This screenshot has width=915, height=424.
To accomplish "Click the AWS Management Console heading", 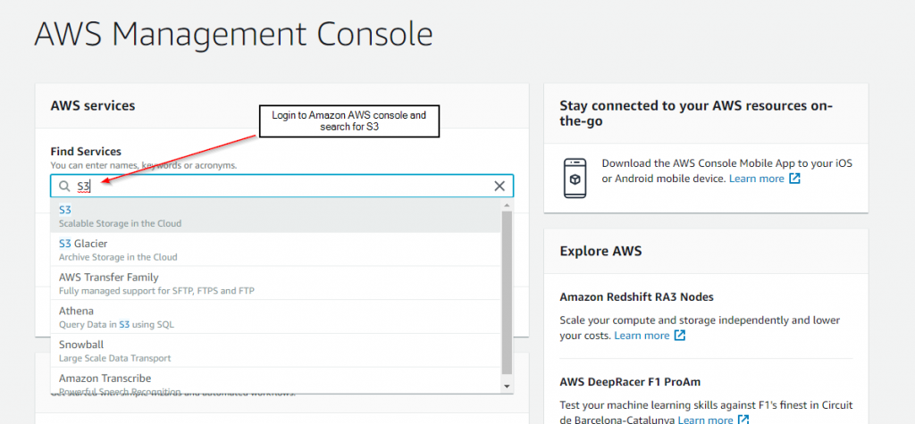I will point(233,35).
